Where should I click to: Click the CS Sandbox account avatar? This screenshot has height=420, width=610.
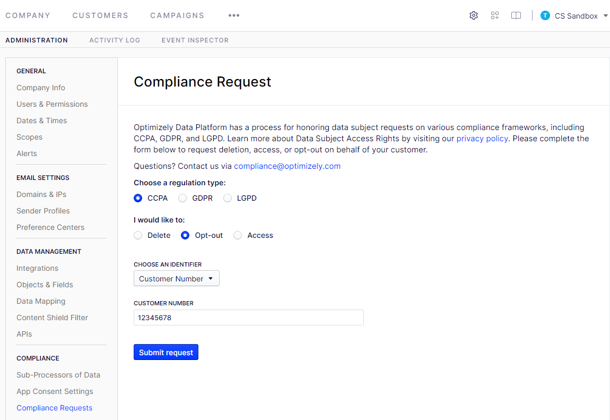[x=545, y=15]
